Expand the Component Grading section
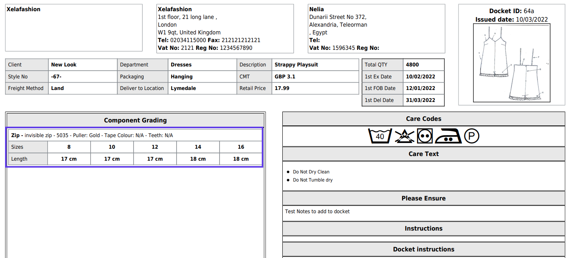 (x=135, y=120)
